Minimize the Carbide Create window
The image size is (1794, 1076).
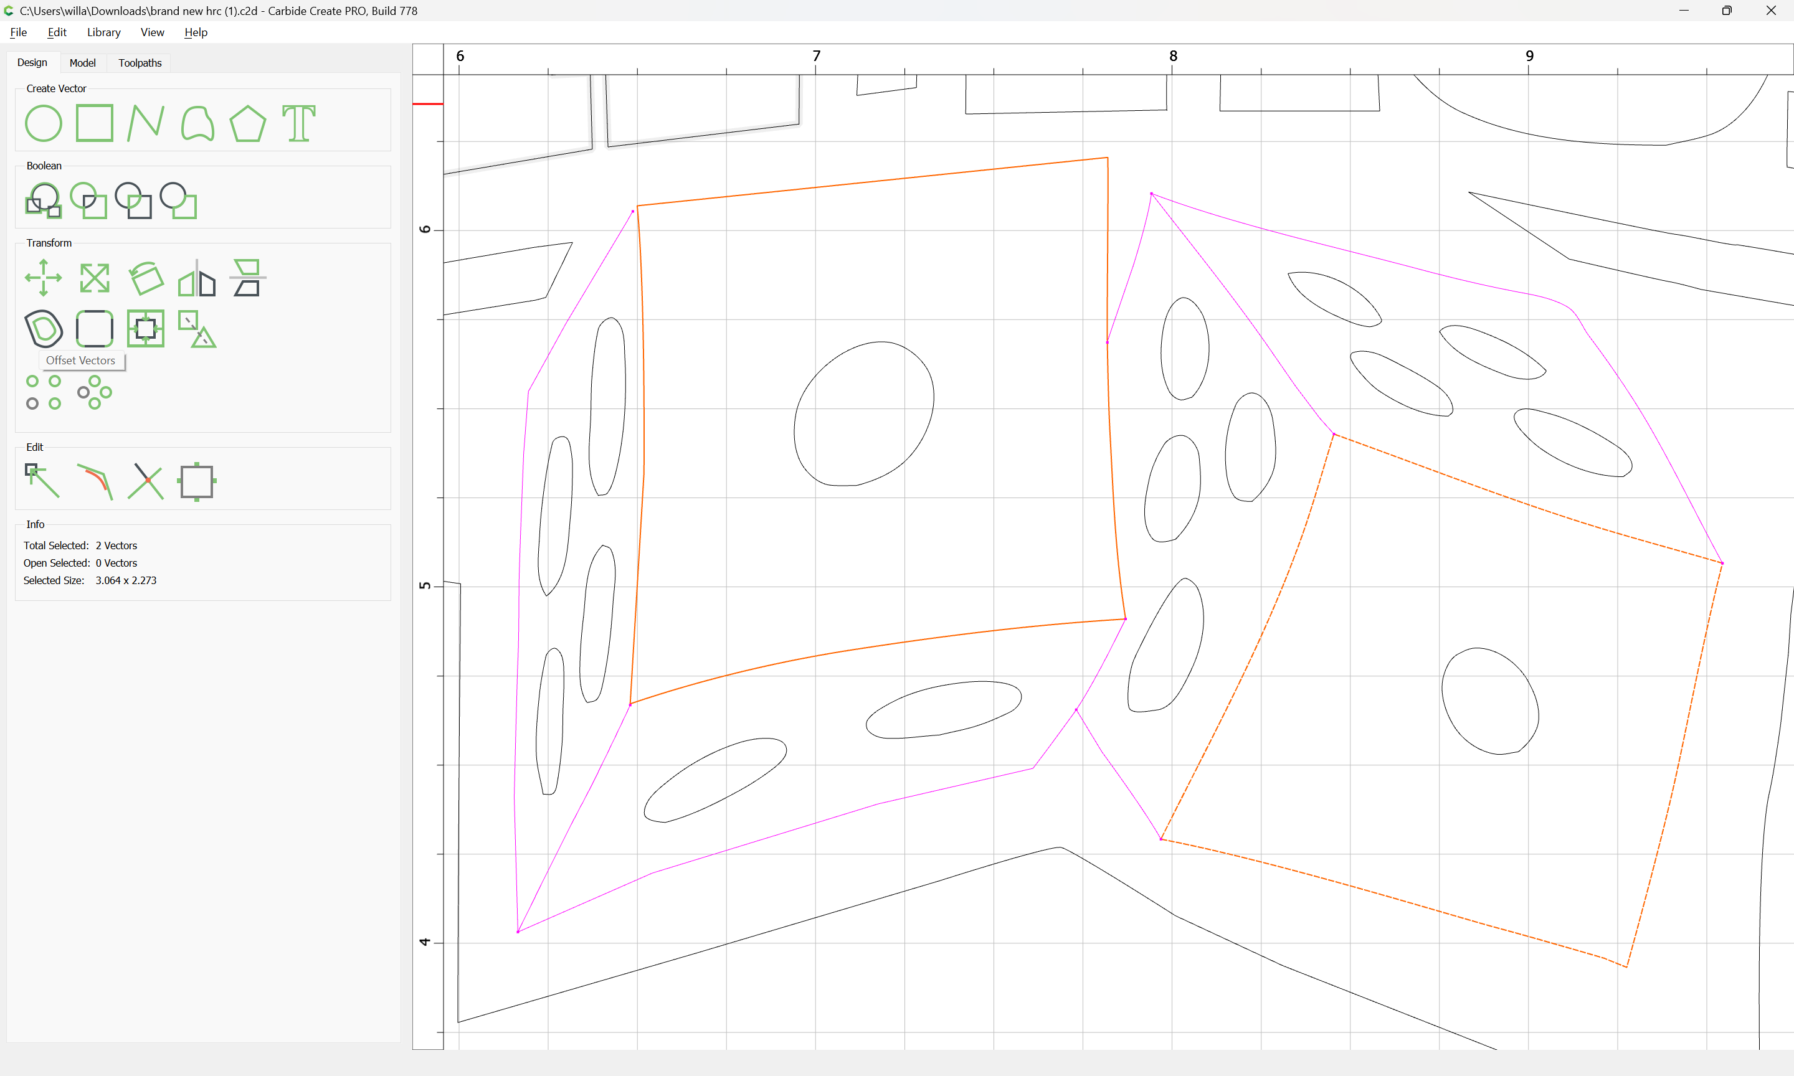click(x=1684, y=11)
